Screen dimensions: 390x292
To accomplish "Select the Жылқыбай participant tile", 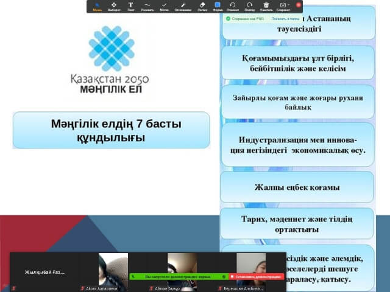I will point(44,272).
